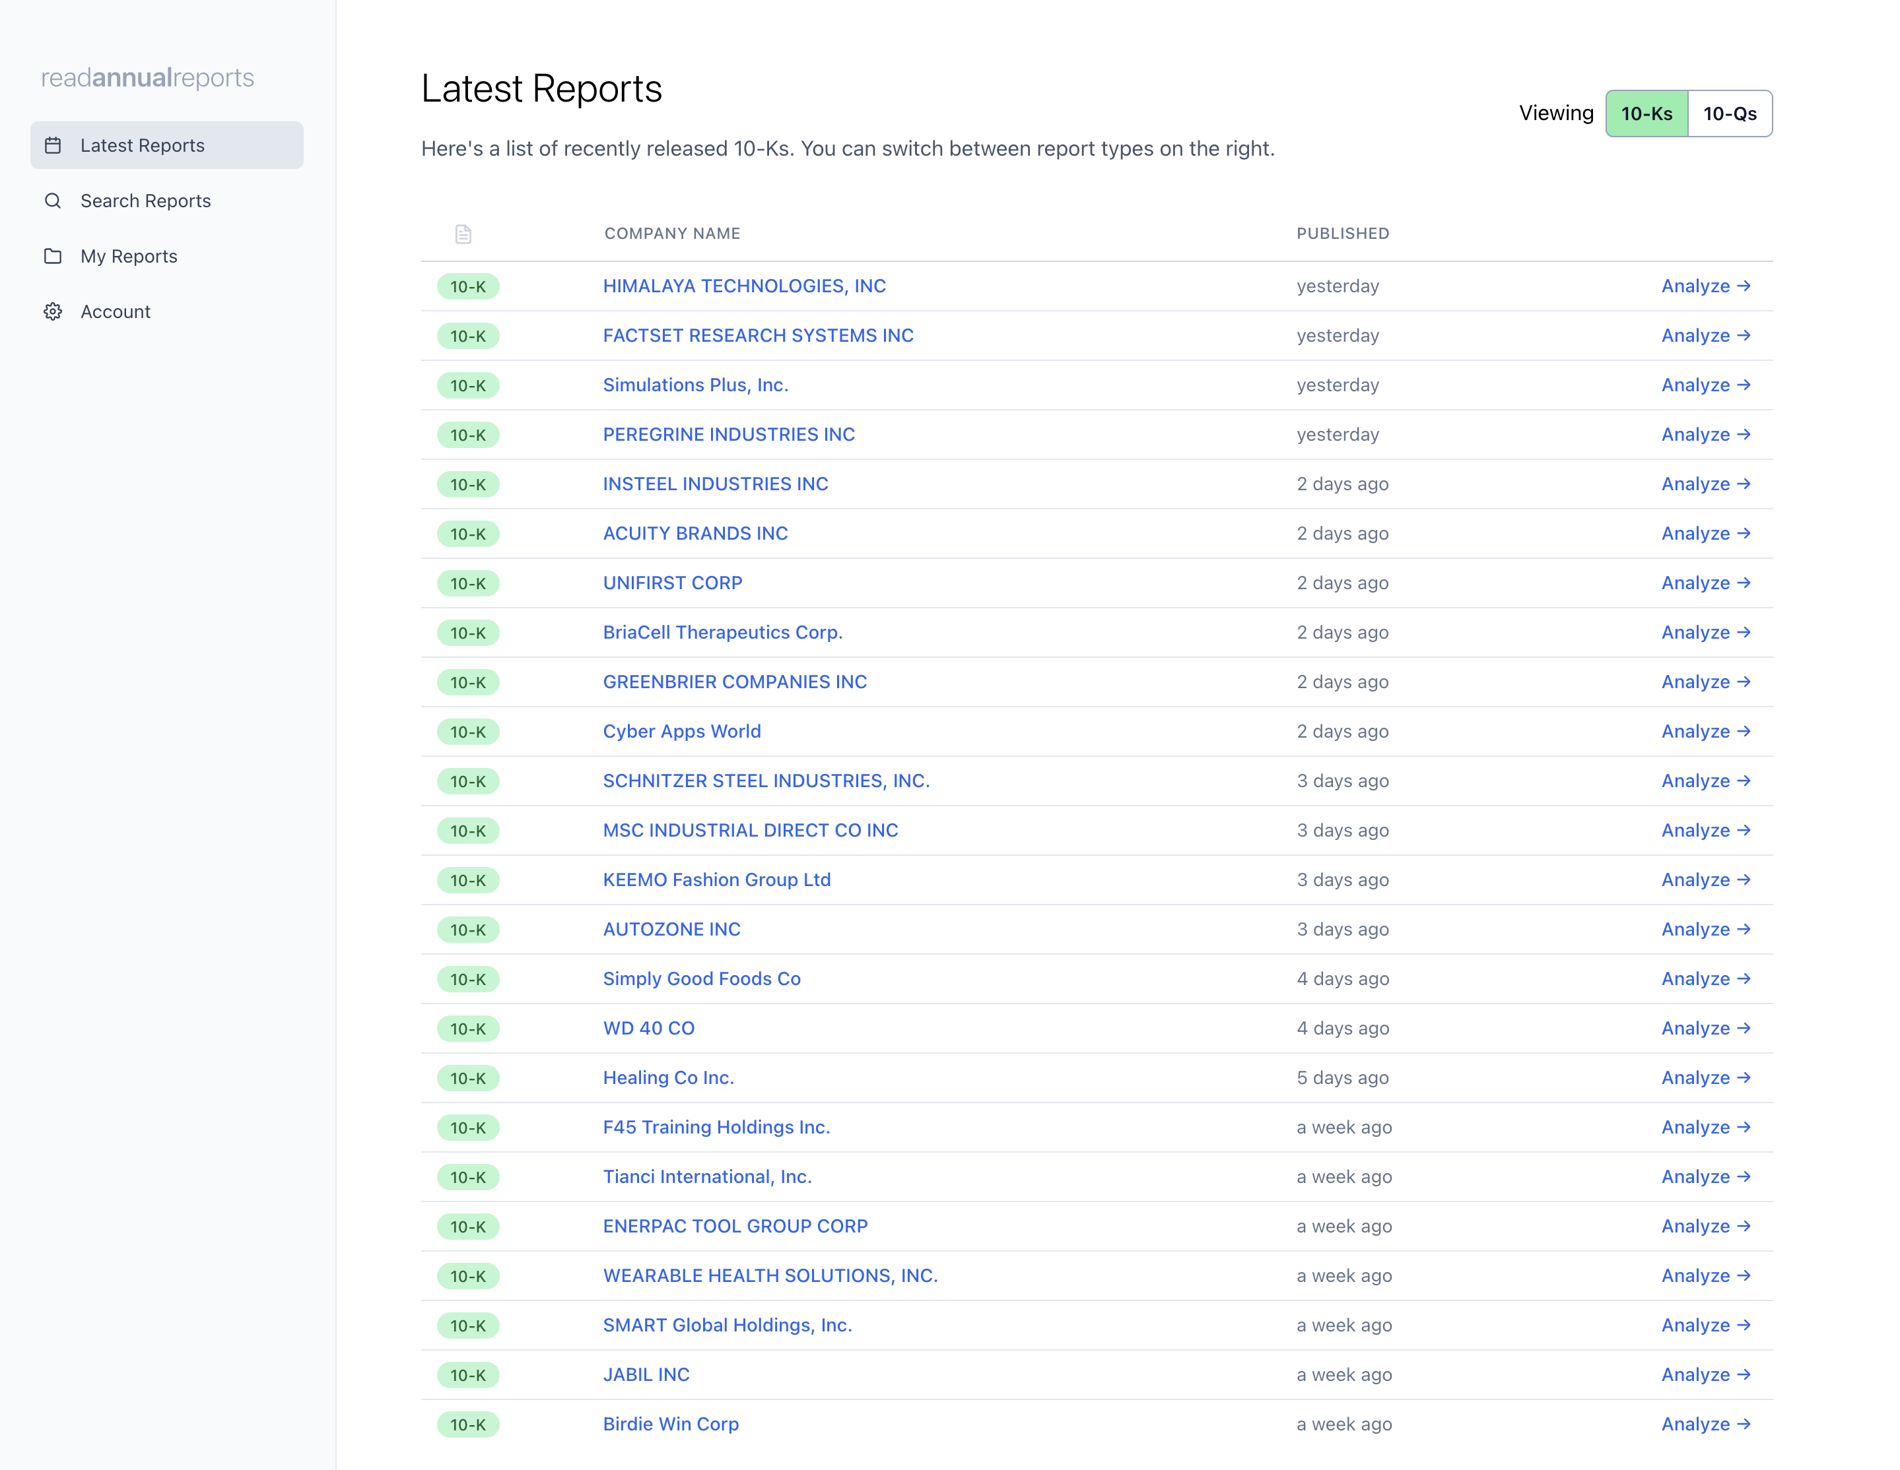
Task: Open Account settings in the sidebar
Action: [115, 311]
